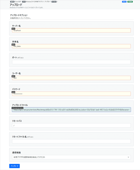This screenshot has width=140, height=170.
Task: Click the blue アップロード button
Action: click(x=14, y=166)
